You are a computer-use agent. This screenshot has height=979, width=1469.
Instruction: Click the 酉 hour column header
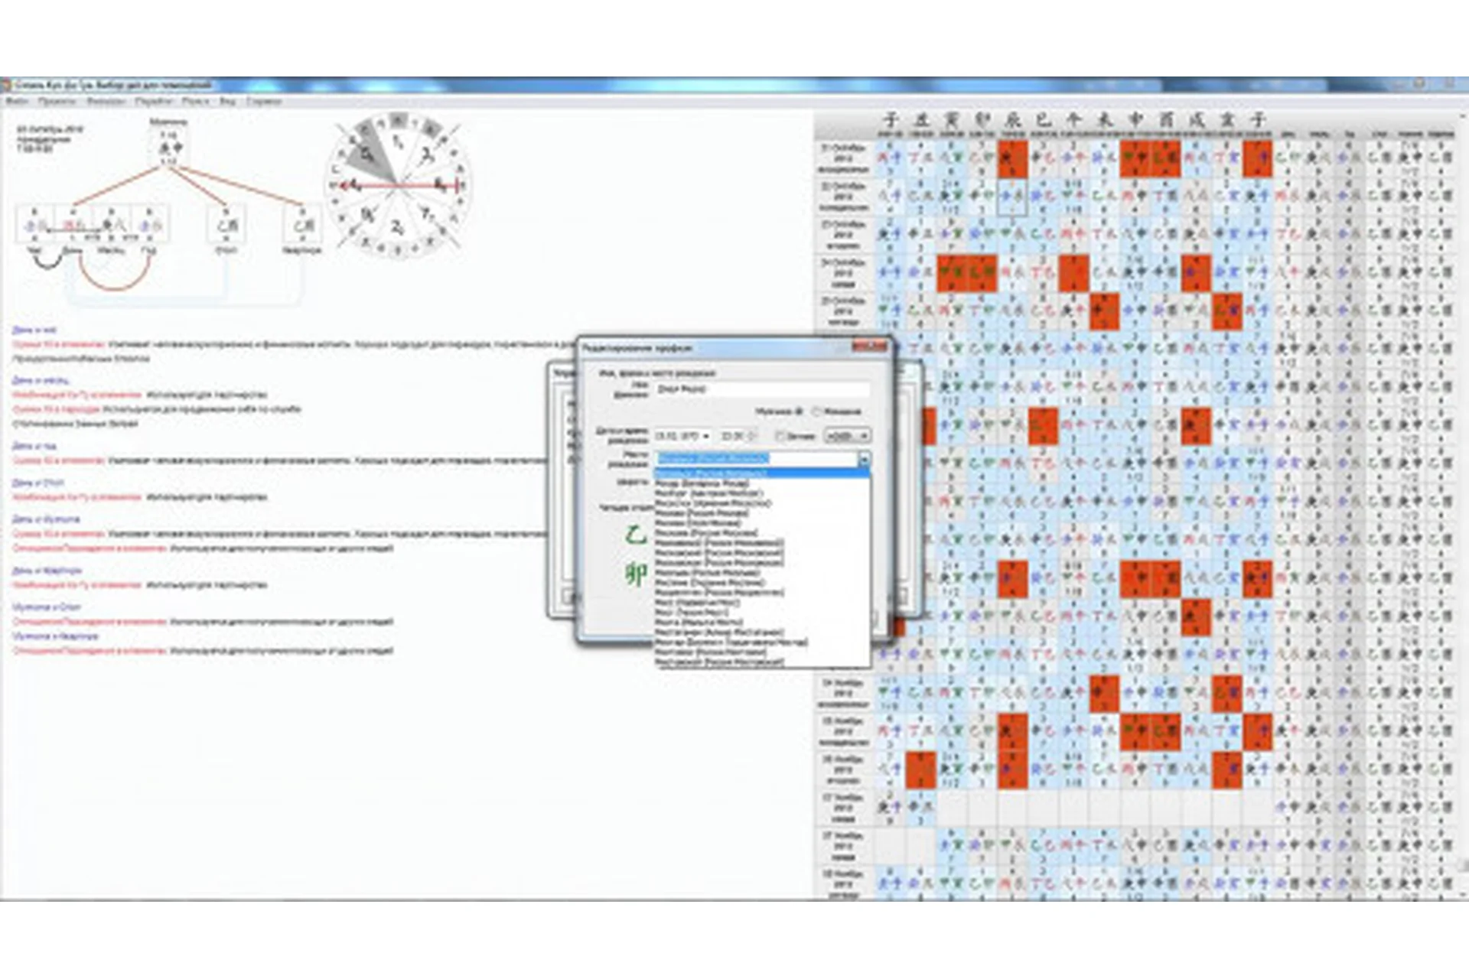click(x=1166, y=120)
